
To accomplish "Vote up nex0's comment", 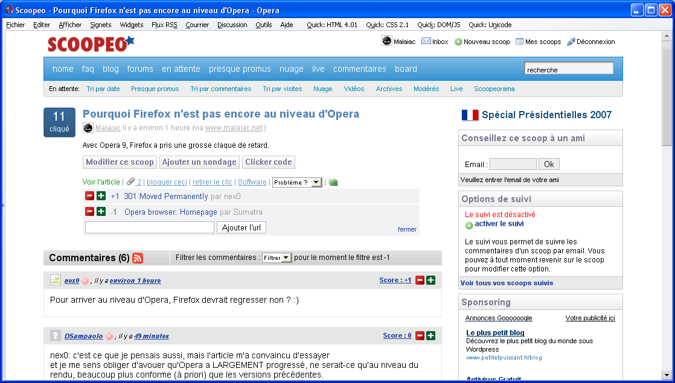I will (x=430, y=280).
